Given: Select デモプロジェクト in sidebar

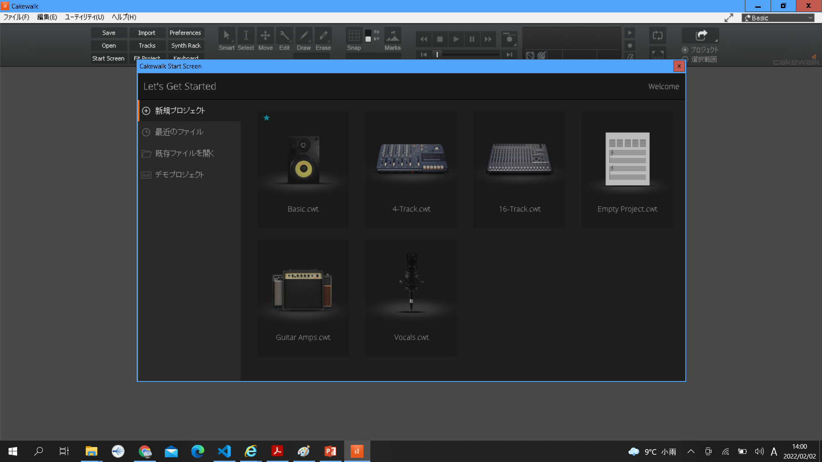Looking at the screenshot, I should 189,175.
